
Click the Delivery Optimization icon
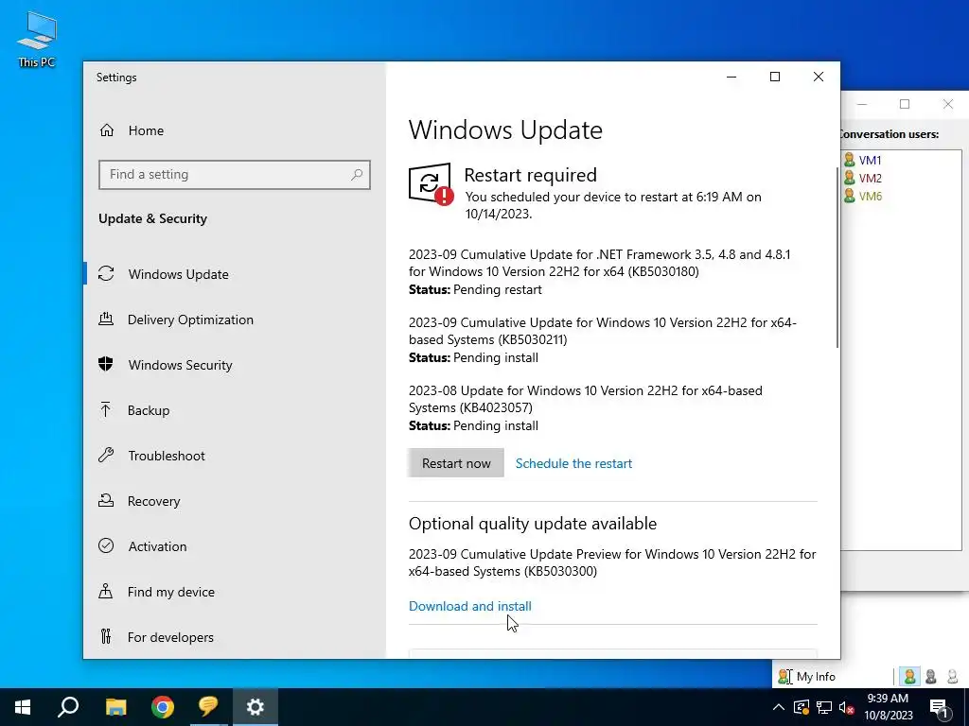coord(106,319)
